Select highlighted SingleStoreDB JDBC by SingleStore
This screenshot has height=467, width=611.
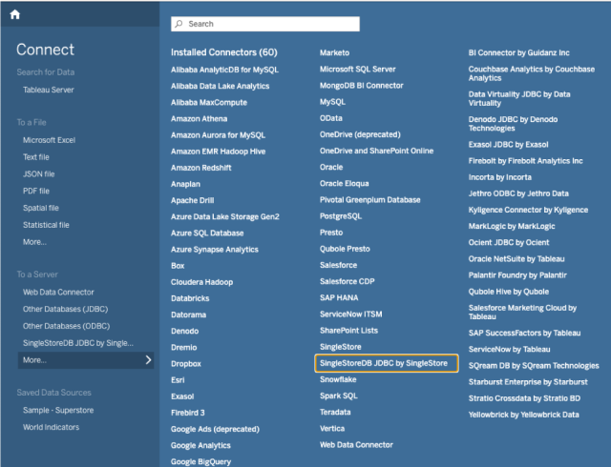(x=386, y=363)
